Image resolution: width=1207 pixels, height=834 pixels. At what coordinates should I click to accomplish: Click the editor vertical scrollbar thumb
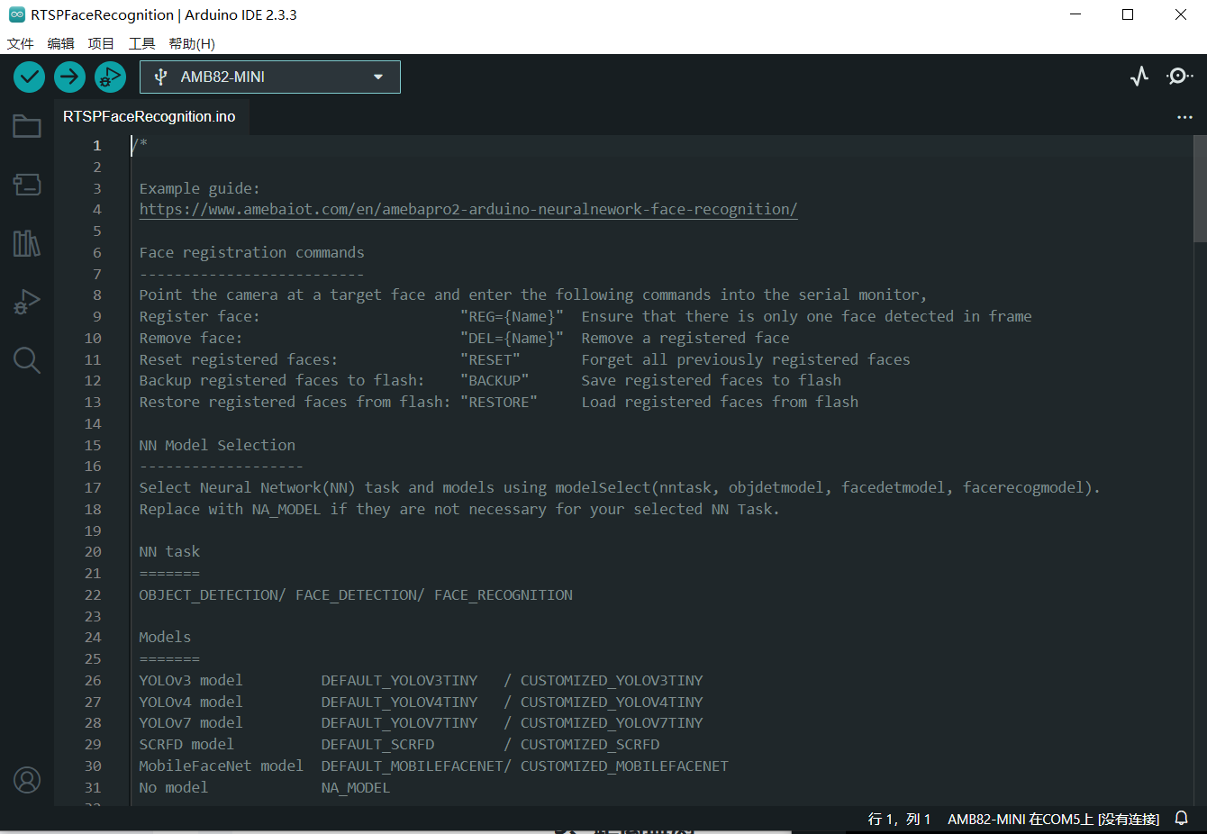click(x=1199, y=189)
